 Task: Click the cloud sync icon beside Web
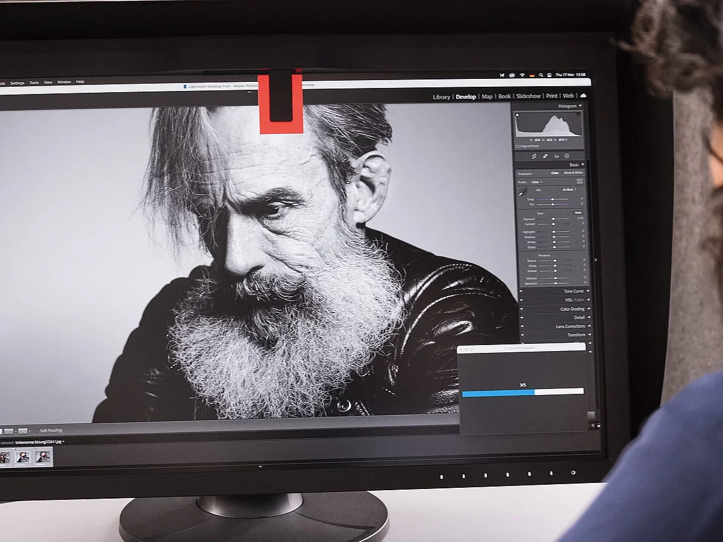(x=583, y=96)
